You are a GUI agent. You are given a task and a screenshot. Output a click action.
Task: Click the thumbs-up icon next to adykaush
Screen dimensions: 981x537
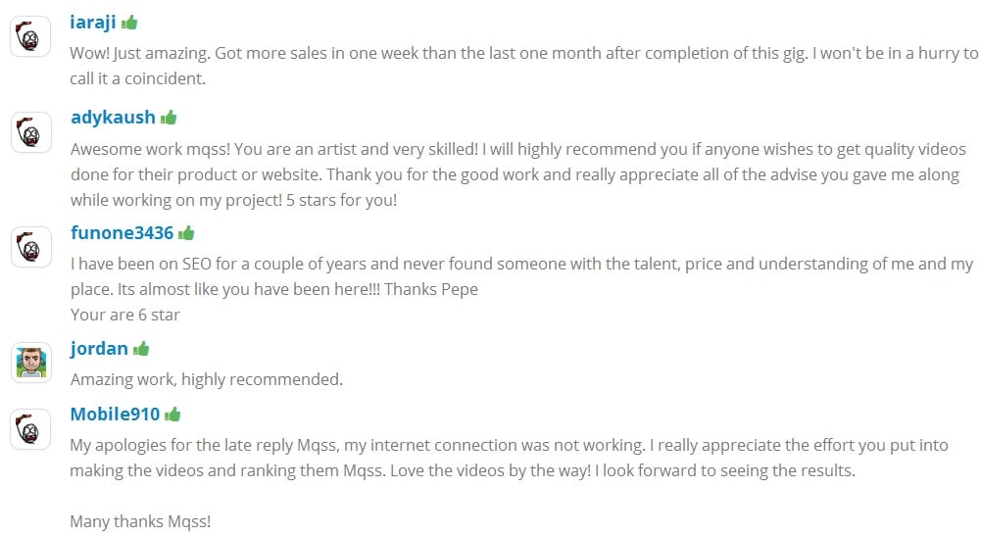coord(169,118)
